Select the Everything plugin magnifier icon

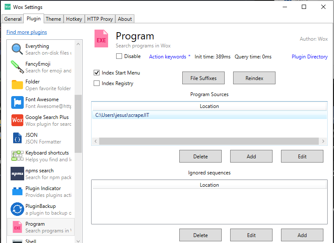[17, 49]
